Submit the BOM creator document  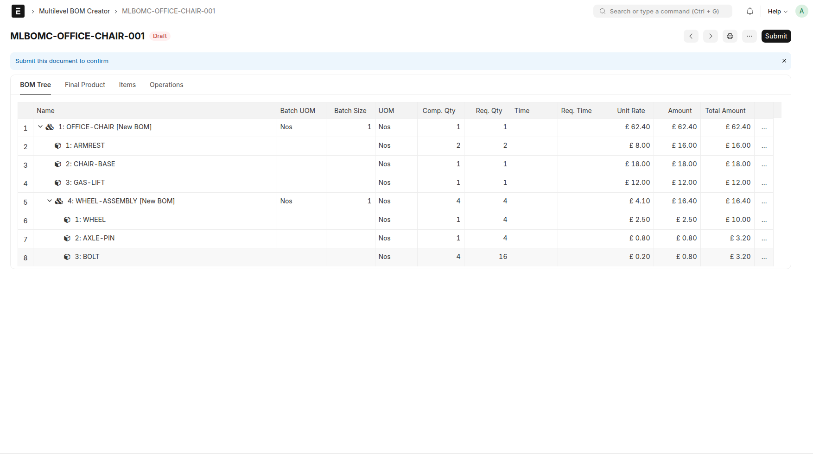pyautogui.click(x=775, y=36)
